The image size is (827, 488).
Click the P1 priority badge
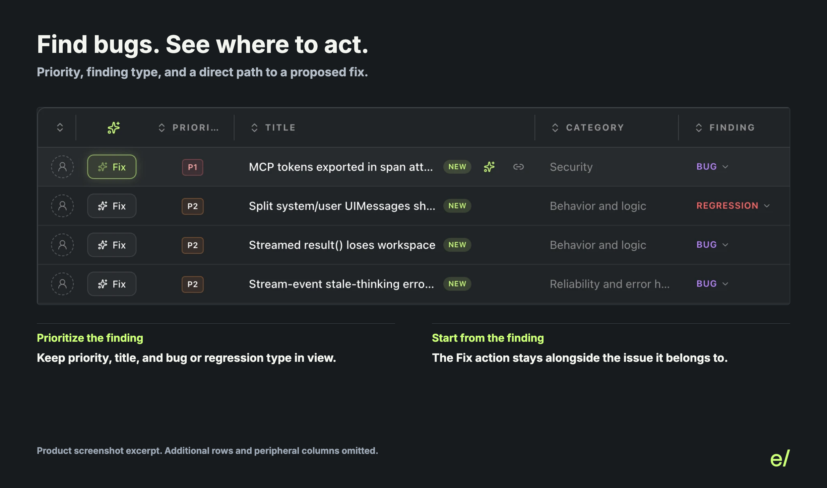pos(193,167)
